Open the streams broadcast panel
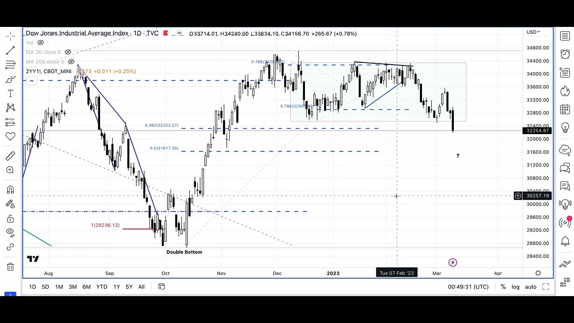The image size is (574, 323). pyautogui.click(x=565, y=223)
